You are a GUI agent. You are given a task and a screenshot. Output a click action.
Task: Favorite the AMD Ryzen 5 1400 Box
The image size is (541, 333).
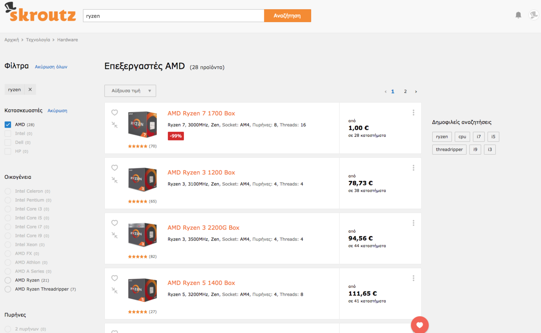point(115,278)
